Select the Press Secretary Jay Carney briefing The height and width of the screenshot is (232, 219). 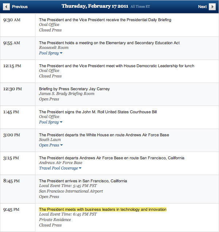click(74, 89)
